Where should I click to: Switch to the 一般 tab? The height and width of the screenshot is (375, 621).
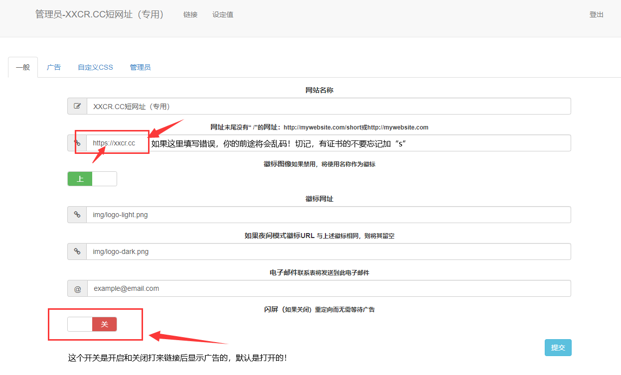[x=23, y=67]
